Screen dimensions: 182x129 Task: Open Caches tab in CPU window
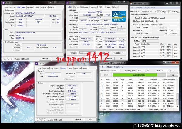pyautogui.click(x=77, y=7)
